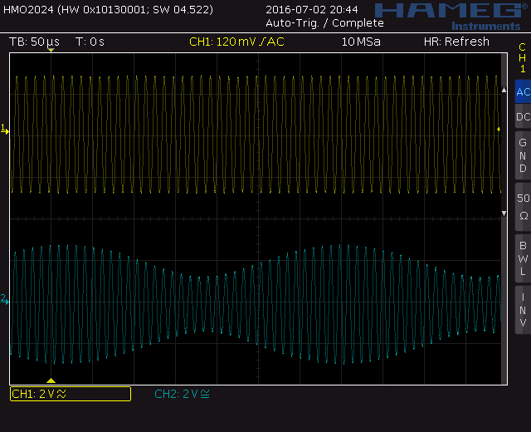Viewport: 531px width, 432px height.
Task: Select DC coupling in the CH1 menu
Action: pos(523,116)
